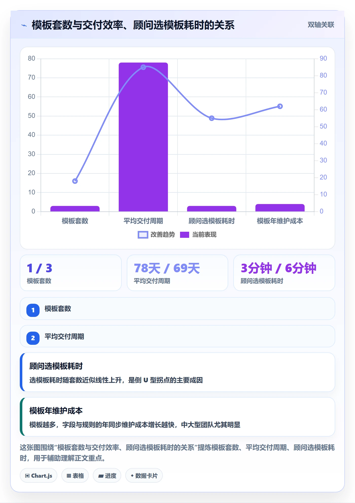Click the 模板套数 x-axis label

coord(75,221)
